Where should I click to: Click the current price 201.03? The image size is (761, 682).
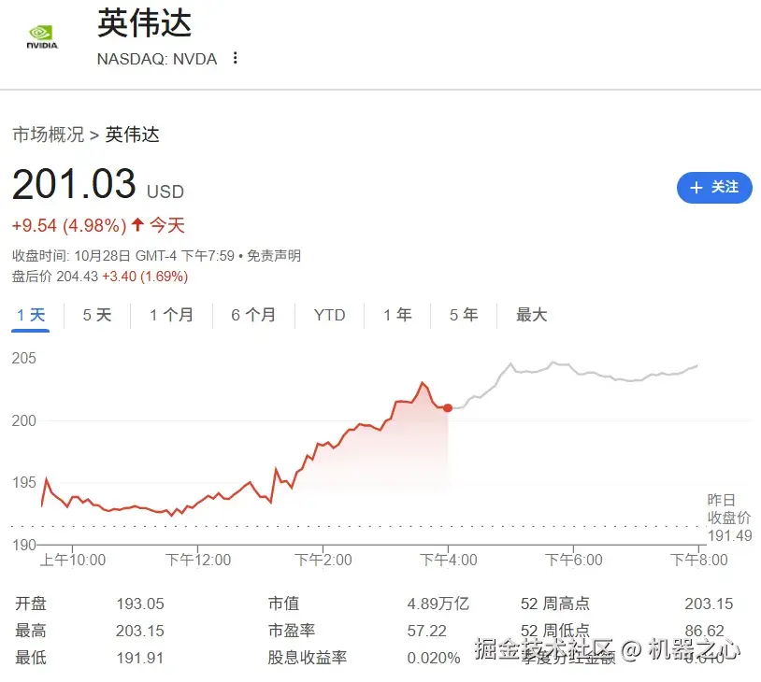tap(75, 184)
